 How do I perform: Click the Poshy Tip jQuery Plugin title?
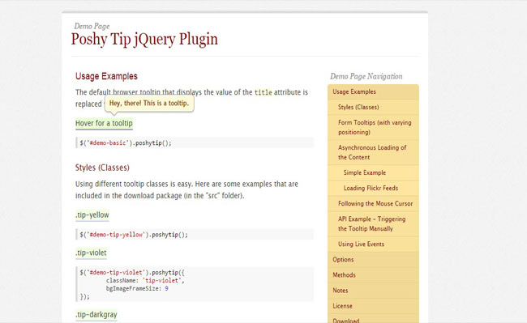click(x=144, y=39)
